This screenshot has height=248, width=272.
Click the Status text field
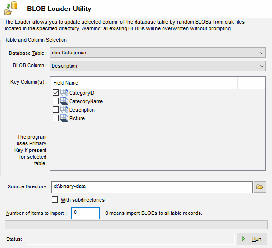(x=130, y=239)
